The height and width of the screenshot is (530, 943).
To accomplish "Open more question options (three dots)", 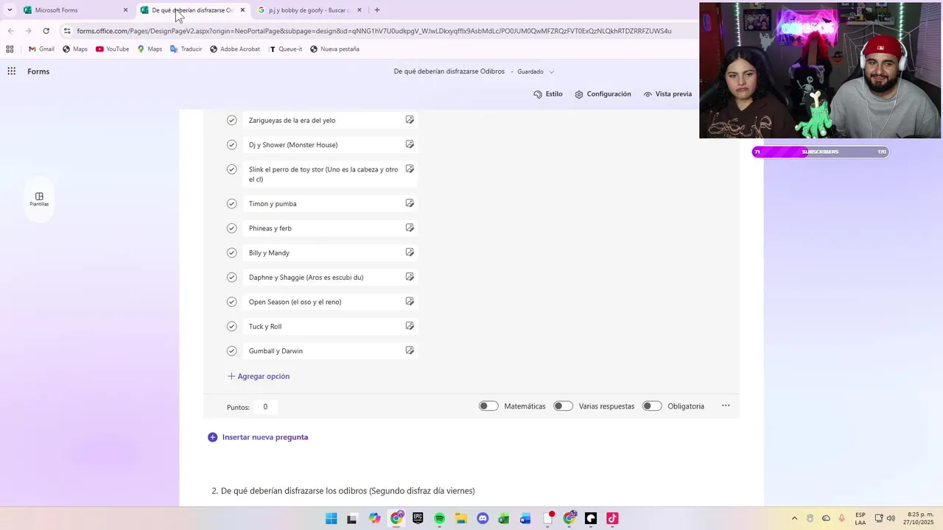I will 726,406.
